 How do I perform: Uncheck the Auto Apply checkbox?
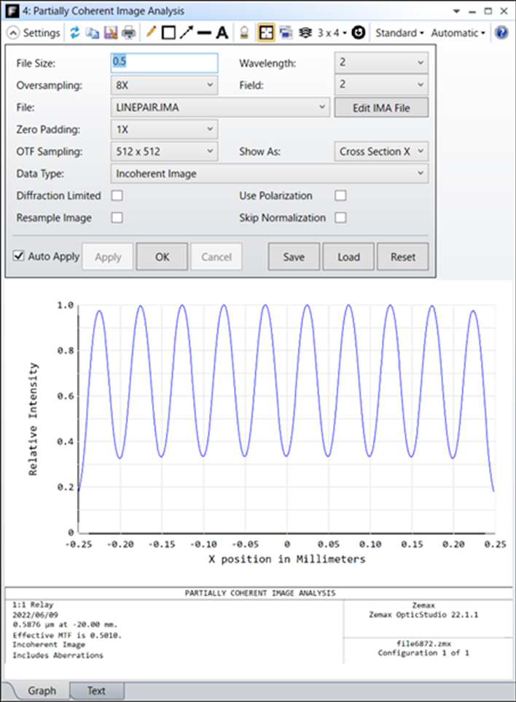20,257
